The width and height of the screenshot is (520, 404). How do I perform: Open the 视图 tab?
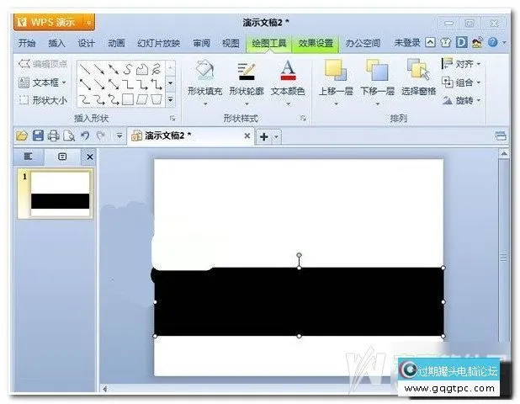(231, 43)
